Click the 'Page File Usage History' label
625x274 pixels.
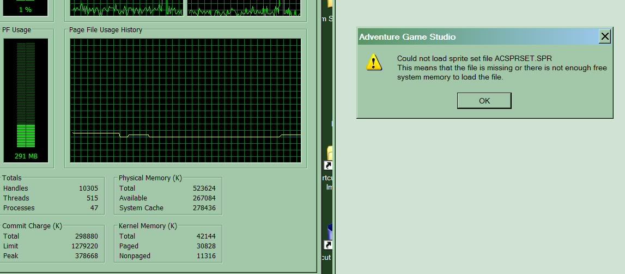tap(106, 30)
